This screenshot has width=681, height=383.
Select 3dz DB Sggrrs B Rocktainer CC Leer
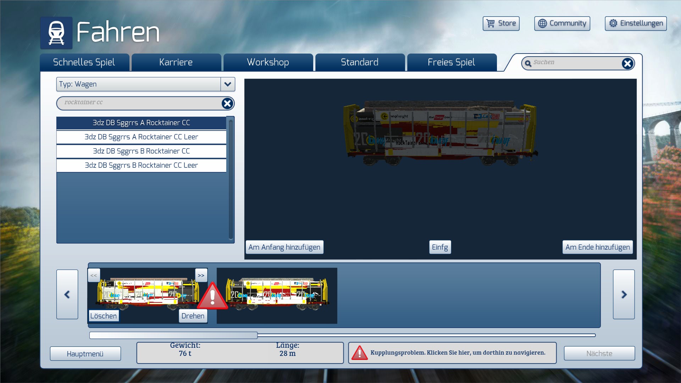coord(141,165)
